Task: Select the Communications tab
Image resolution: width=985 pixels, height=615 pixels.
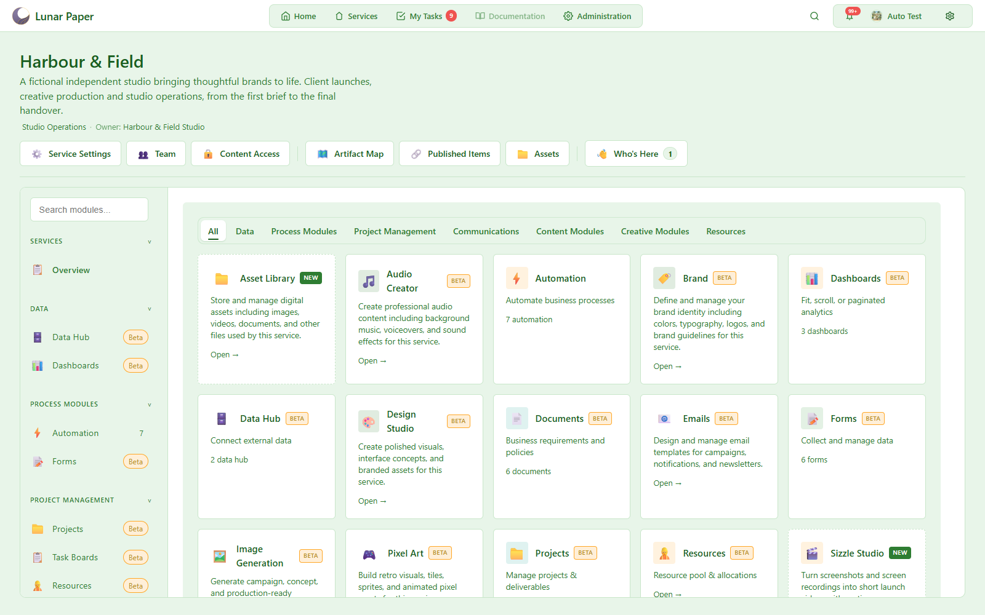Action: [486, 231]
